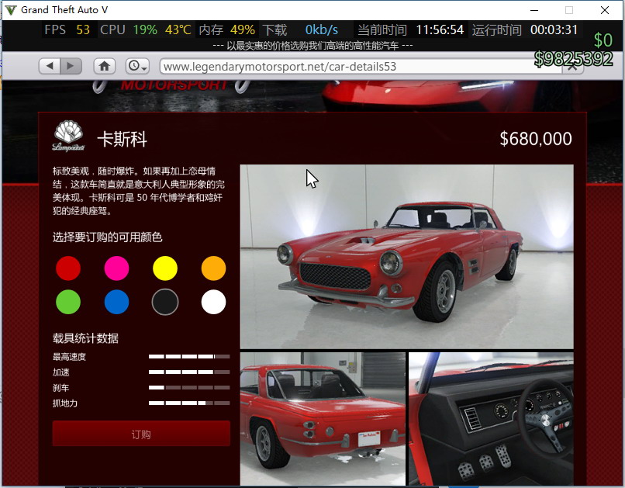625x488 pixels.
Task: Click the CPU 19% overlay readout
Action: 146,29
